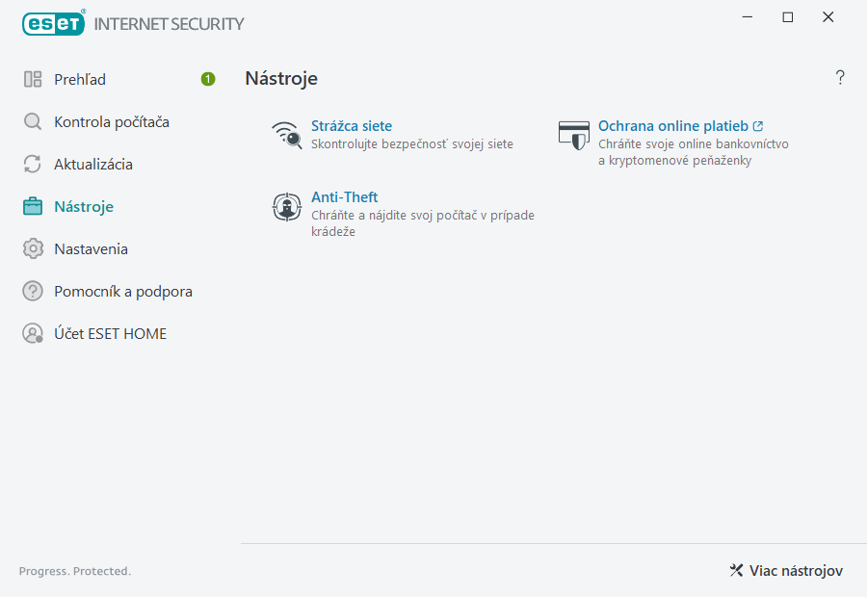Open Anti-Theft protection
This screenshot has width=867, height=597.
click(344, 196)
